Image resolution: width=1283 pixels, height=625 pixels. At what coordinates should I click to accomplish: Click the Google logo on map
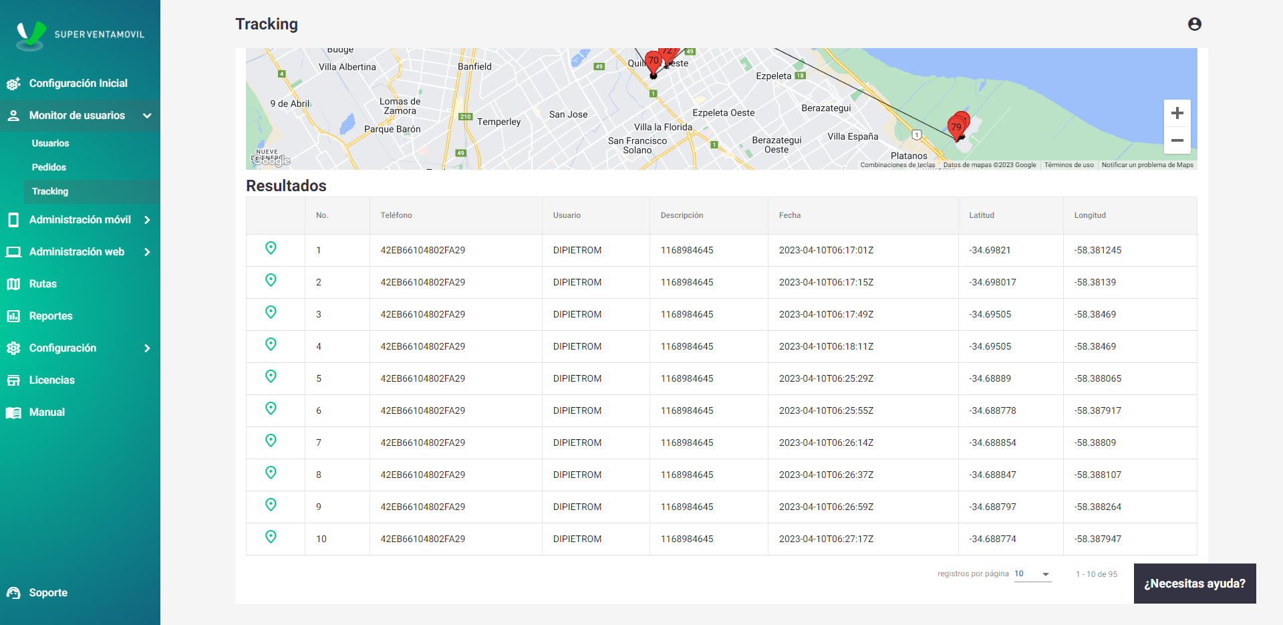coord(271,160)
